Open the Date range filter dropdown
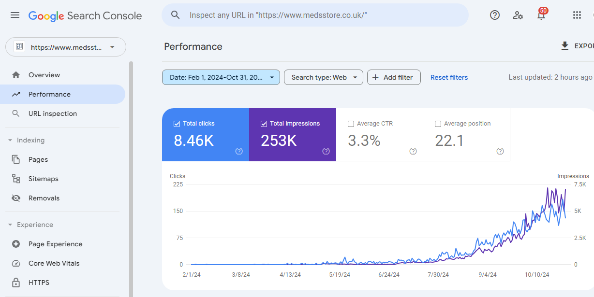The height and width of the screenshot is (297, 594). click(221, 77)
